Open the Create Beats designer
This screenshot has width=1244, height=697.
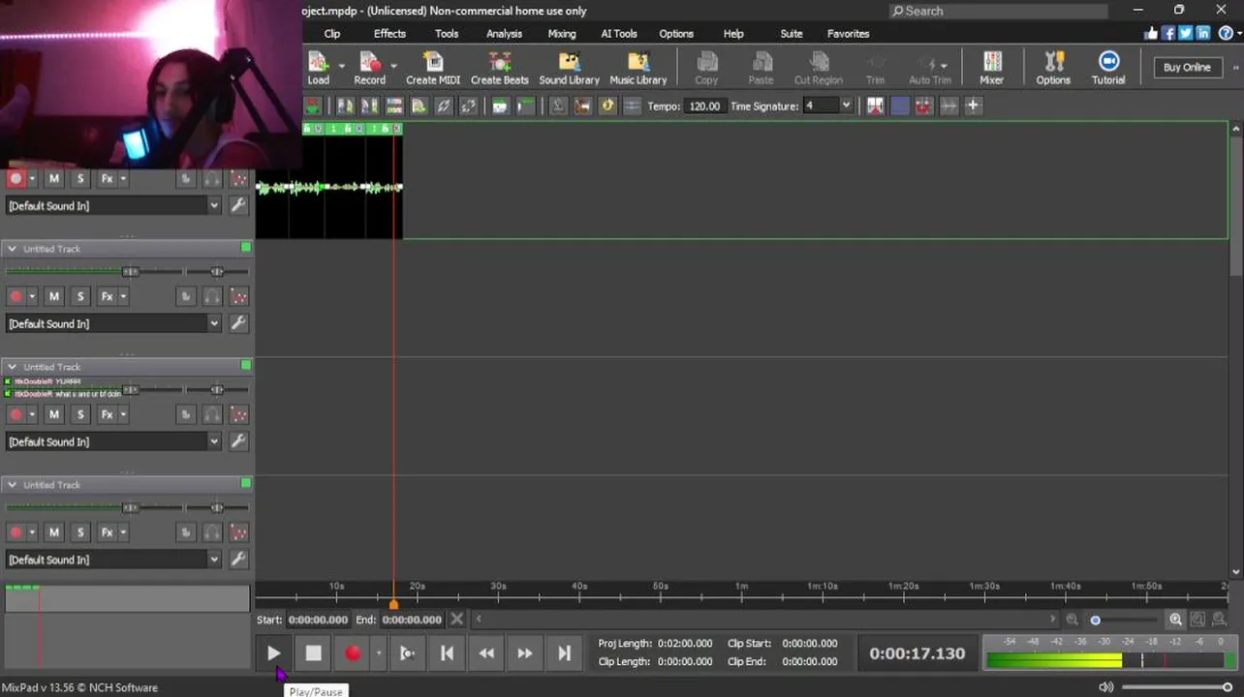[500, 68]
